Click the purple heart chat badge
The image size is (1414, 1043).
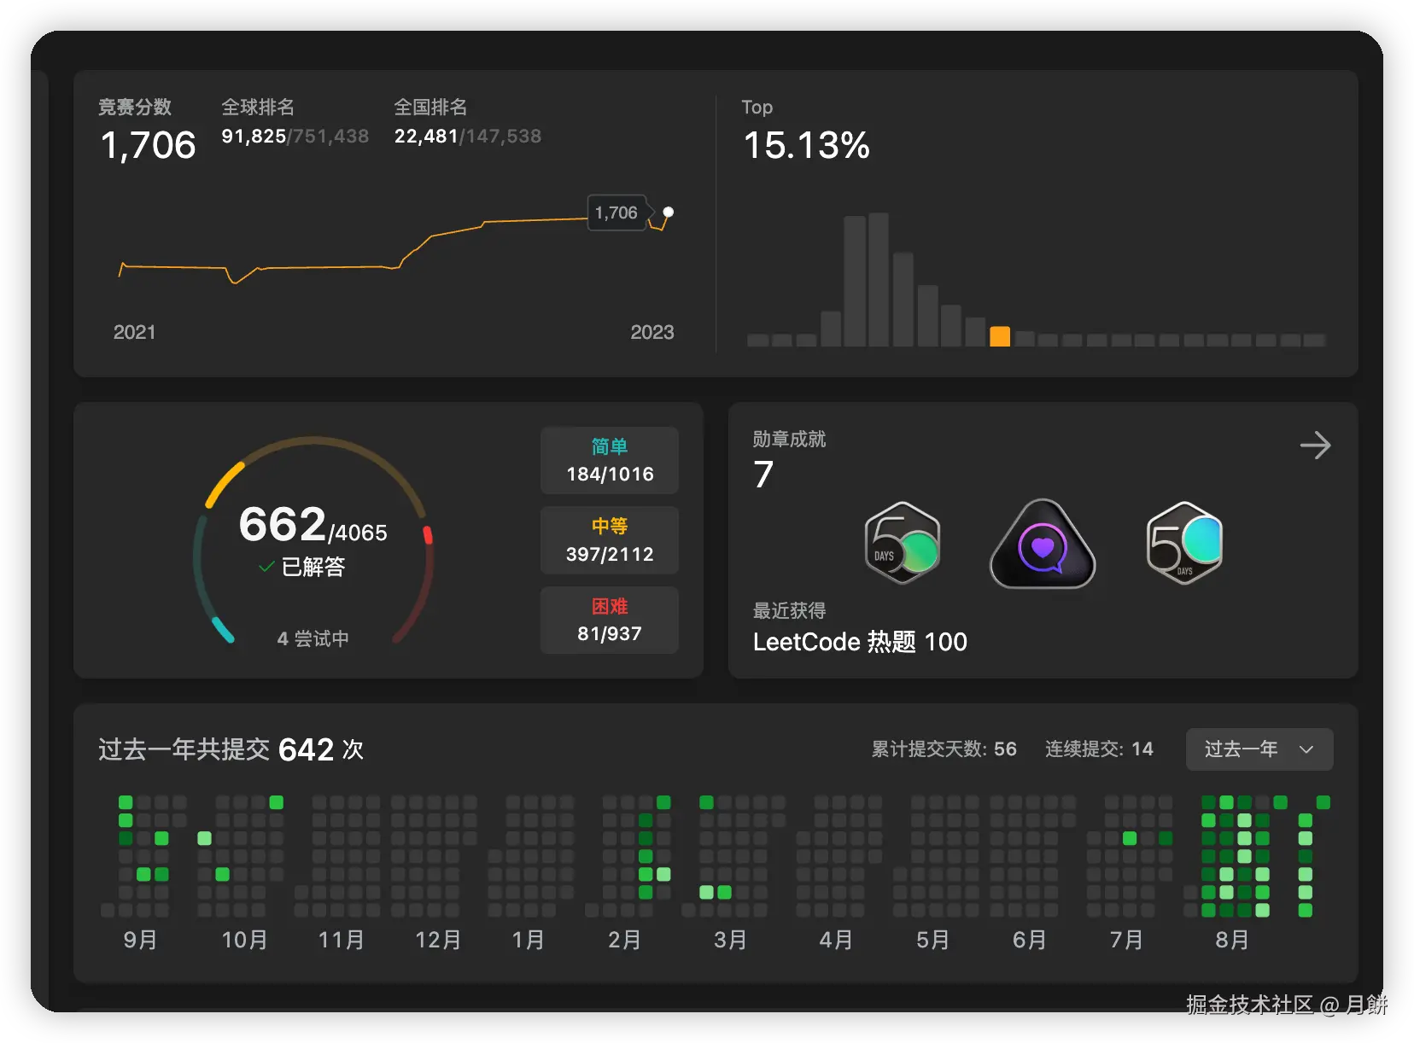coord(1042,545)
